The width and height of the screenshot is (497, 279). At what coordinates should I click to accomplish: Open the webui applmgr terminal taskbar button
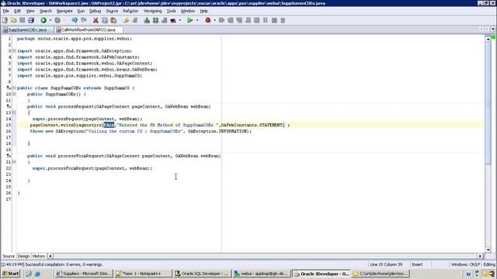pos(262,274)
